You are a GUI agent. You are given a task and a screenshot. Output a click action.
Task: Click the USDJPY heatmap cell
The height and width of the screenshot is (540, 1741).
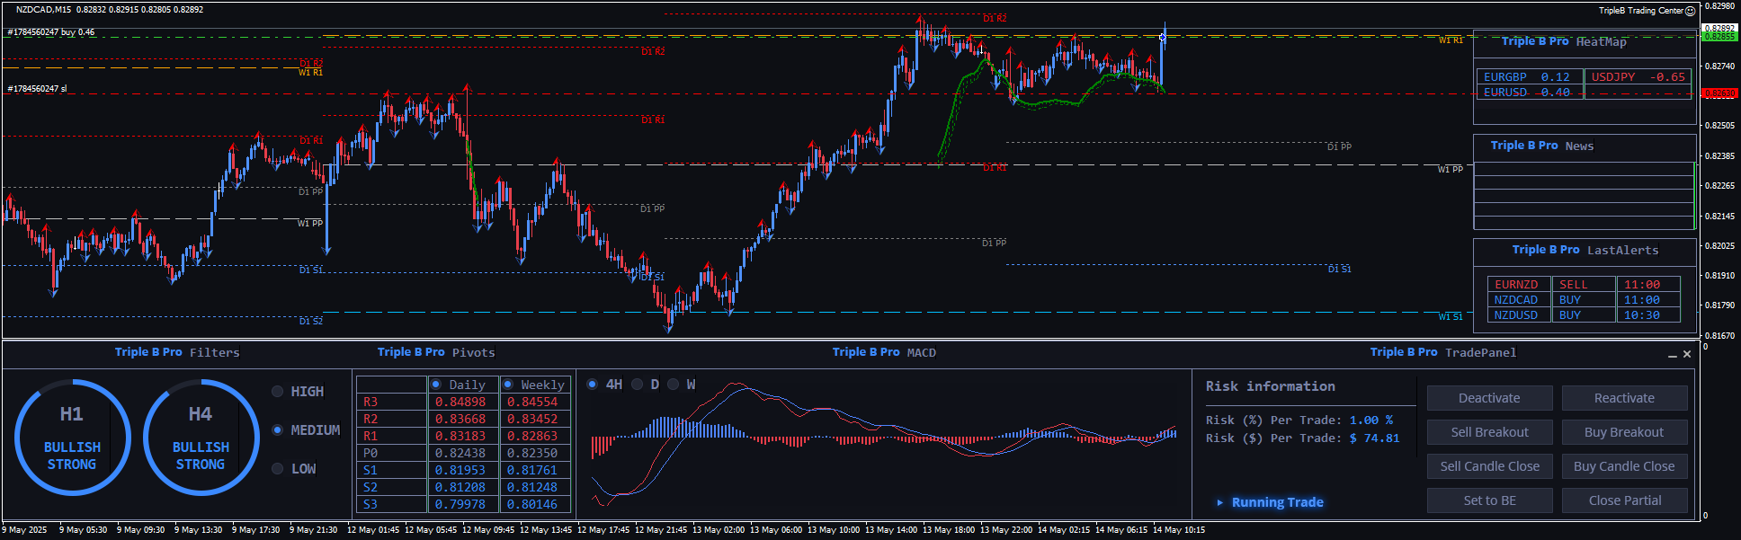pyautogui.click(x=1638, y=77)
